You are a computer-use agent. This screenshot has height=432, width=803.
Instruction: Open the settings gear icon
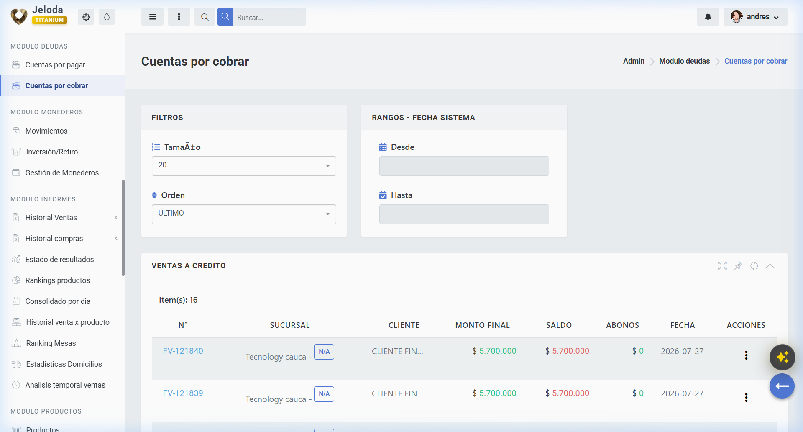point(86,17)
